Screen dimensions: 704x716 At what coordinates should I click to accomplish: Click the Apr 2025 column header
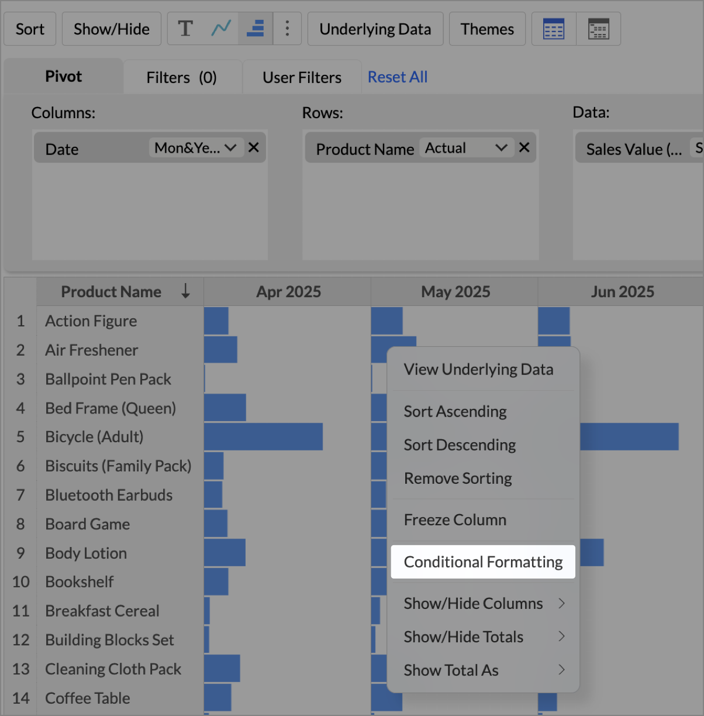coord(288,291)
